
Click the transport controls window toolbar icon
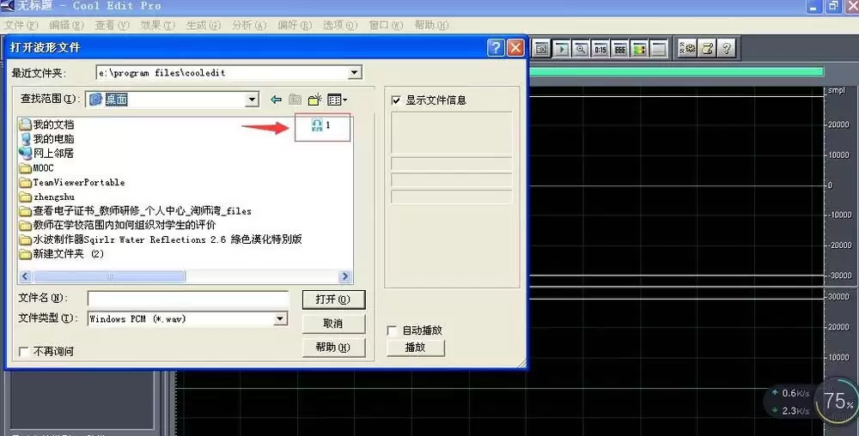[562, 49]
